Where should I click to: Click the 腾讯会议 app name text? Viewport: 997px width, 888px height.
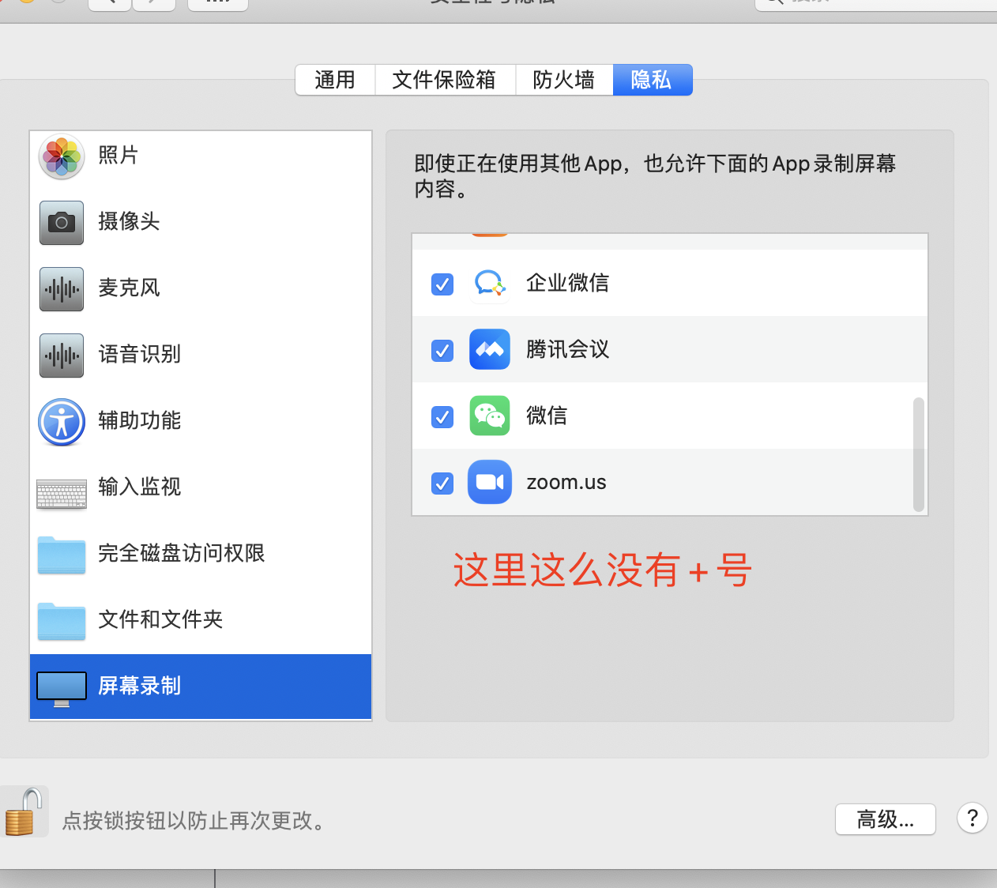point(568,349)
